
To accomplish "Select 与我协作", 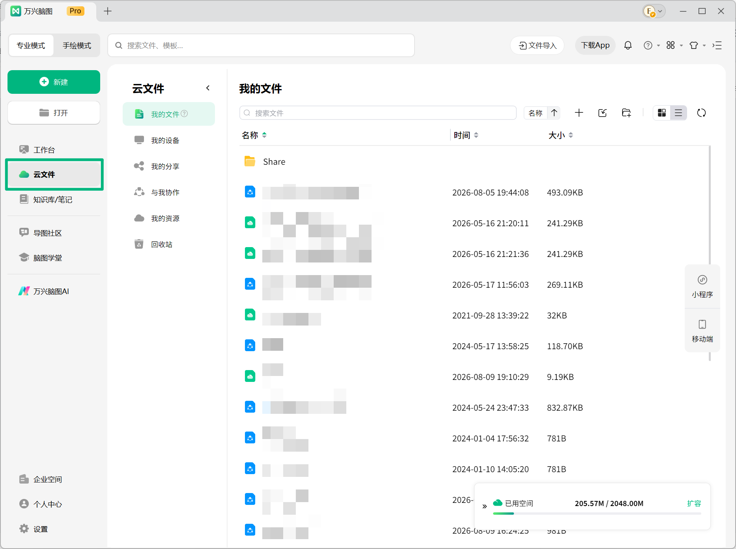I will click(x=169, y=192).
